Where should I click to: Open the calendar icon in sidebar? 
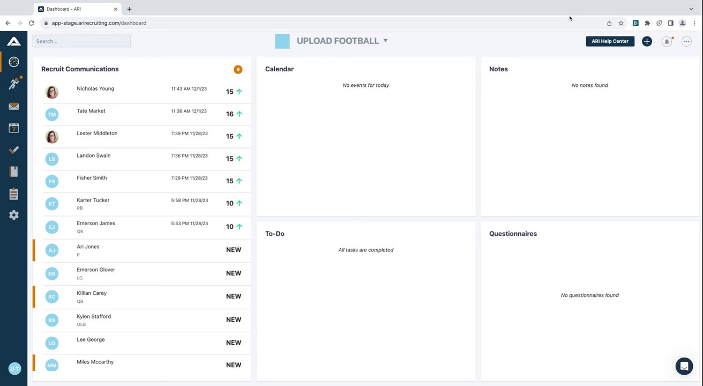click(14, 128)
